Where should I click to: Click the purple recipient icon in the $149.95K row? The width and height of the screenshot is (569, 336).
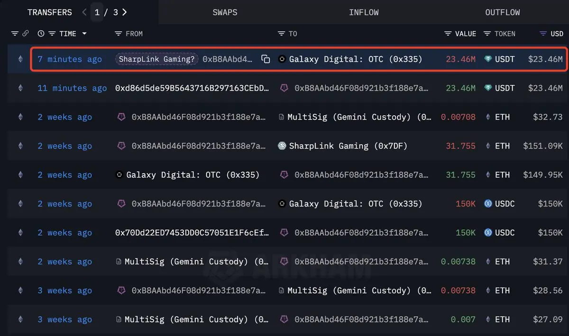click(284, 175)
